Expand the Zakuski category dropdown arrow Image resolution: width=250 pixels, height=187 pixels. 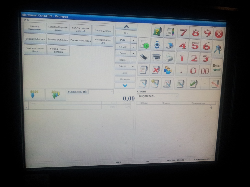pyautogui.click(x=133, y=67)
